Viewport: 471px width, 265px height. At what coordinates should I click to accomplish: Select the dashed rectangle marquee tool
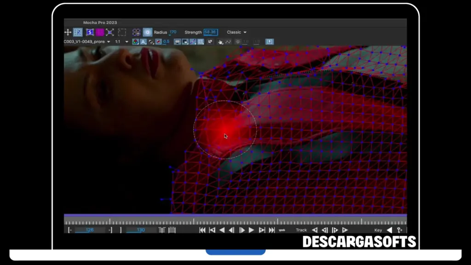(x=122, y=32)
